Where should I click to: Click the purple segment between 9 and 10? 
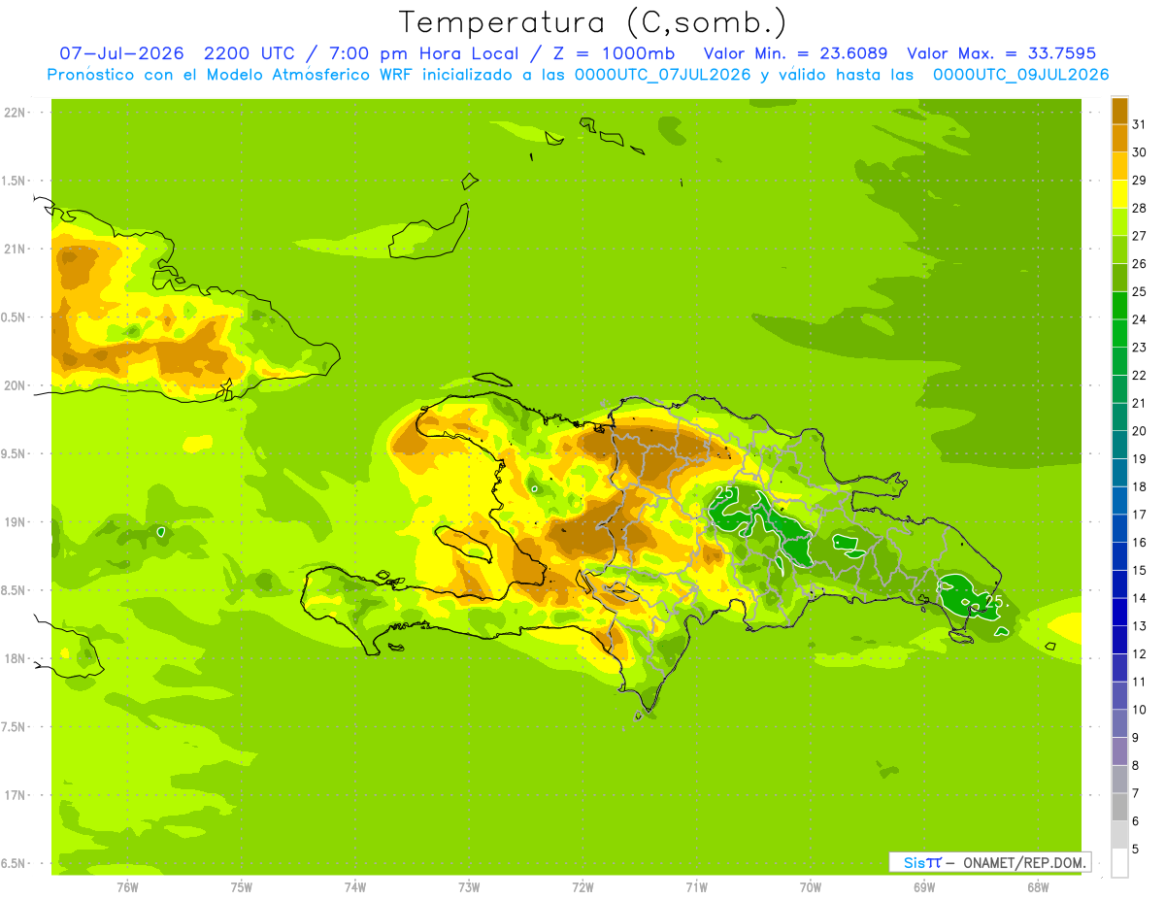(1119, 723)
